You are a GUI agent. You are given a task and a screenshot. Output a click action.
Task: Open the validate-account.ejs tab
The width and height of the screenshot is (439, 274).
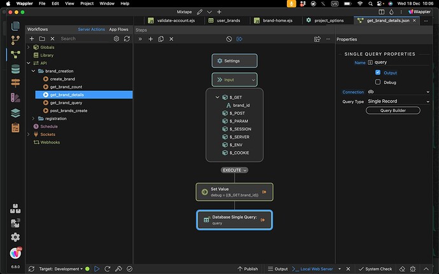click(x=171, y=20)
